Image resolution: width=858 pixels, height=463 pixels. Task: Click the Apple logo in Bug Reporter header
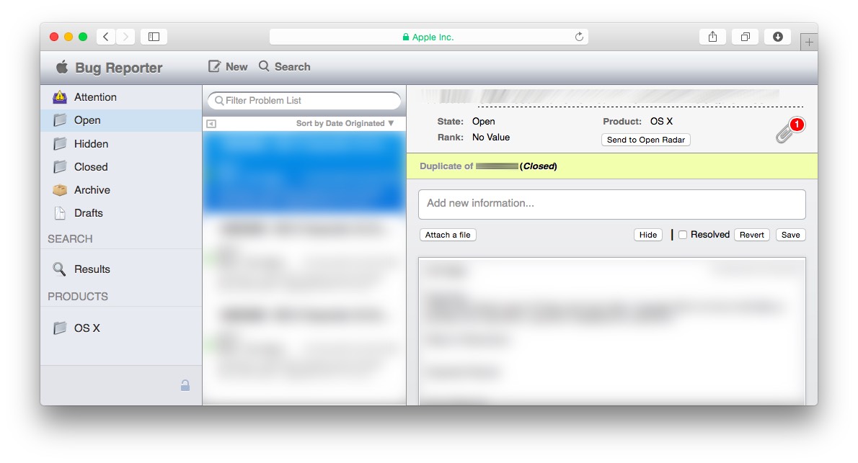pos(62,67)
